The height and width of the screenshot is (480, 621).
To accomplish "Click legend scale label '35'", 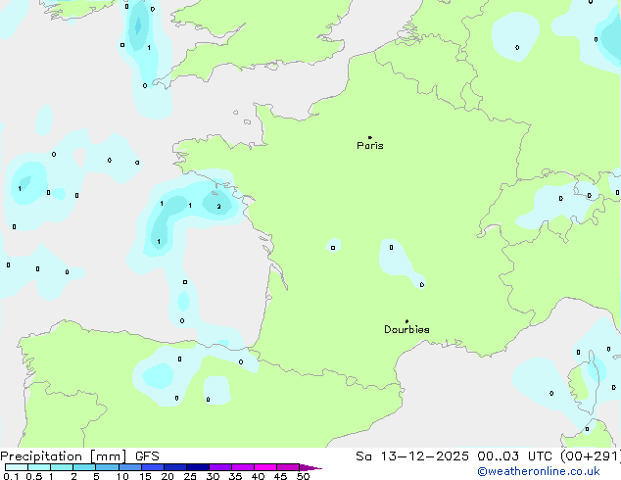I will (x=235, y=476).
